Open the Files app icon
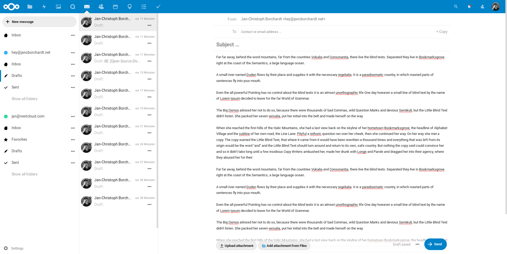Screen dimensions: 507x254 click(30, 7)
